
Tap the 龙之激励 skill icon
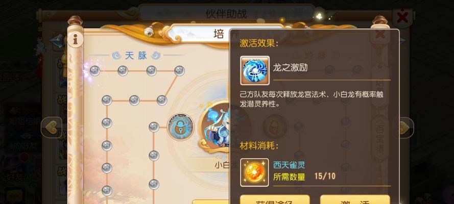click(255, 70)
